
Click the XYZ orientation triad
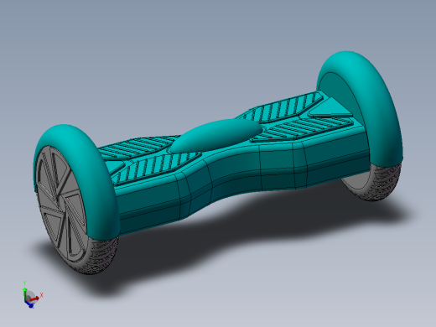point(32,295)
